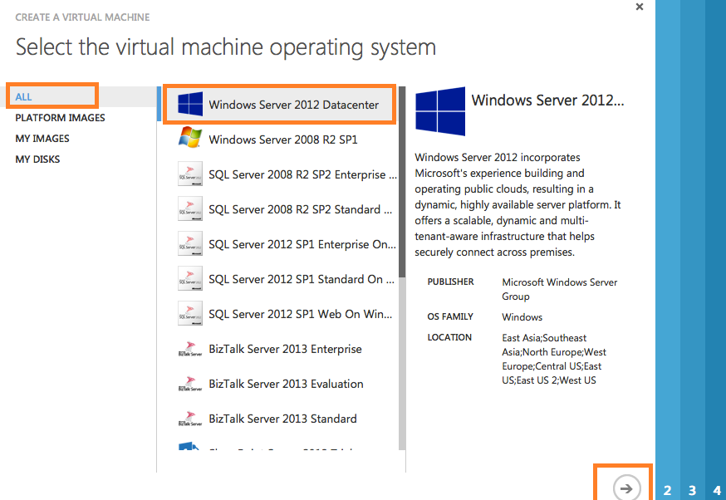
Task: Click the Windows Server 2008 R2 SP1 flag icon
Action: (190, 138)
